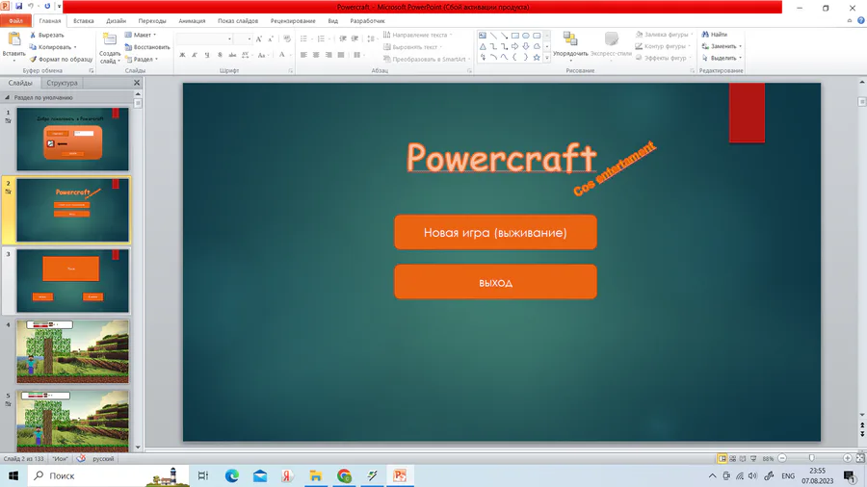
Task: Open the Выделить select dropdown
Action: point(722,58)
